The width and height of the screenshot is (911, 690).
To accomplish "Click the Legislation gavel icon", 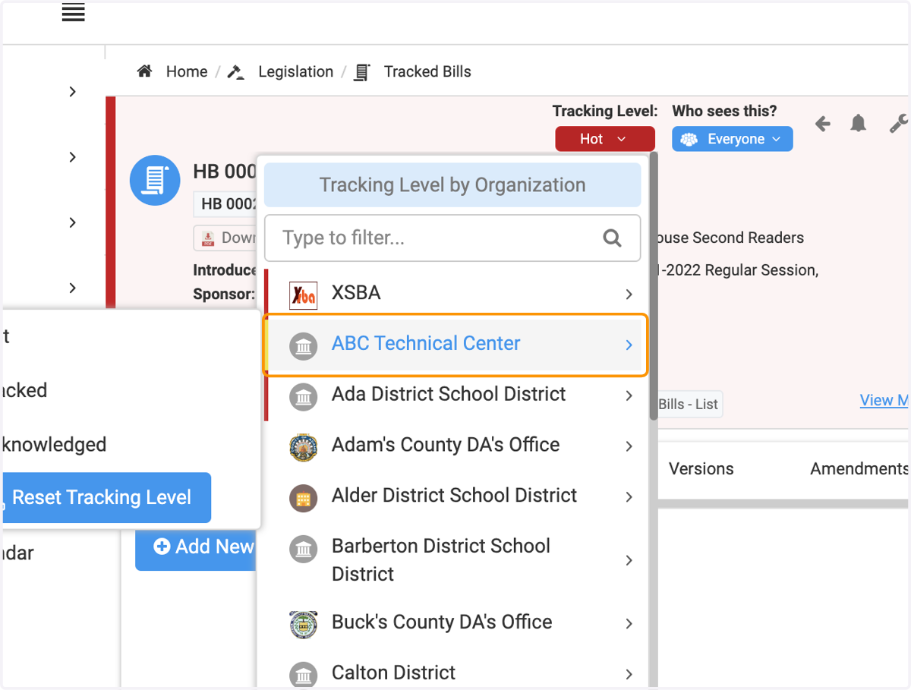I will pyautogui.click(x=236, y=72).
